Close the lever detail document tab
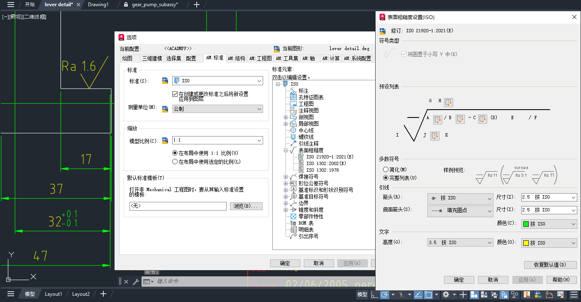This screenshot has width=581, height=302. coord(78,5)
